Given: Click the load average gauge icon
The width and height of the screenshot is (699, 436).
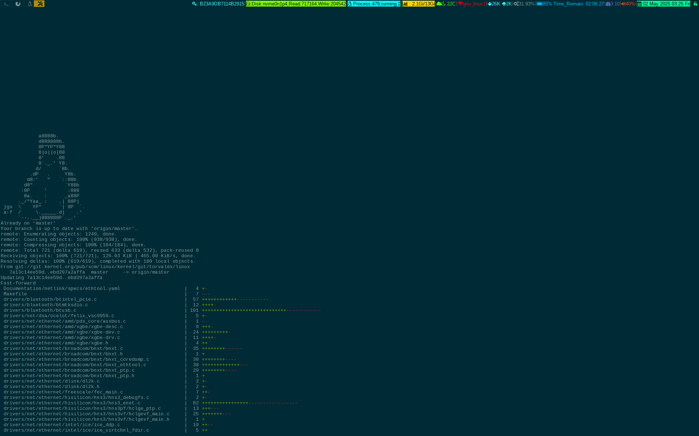Looking at the screenshot, I should pos(608,4).
